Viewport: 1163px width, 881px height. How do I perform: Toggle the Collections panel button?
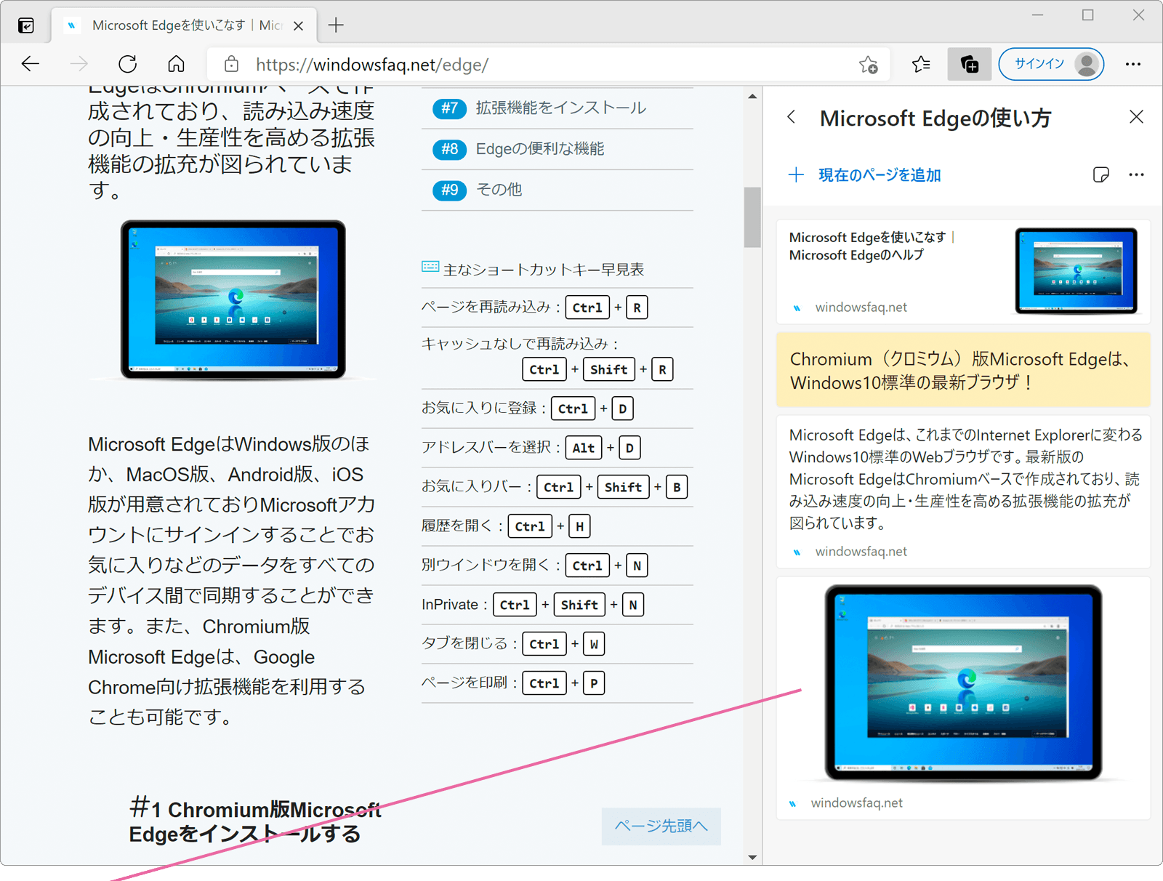coord(970,65)
